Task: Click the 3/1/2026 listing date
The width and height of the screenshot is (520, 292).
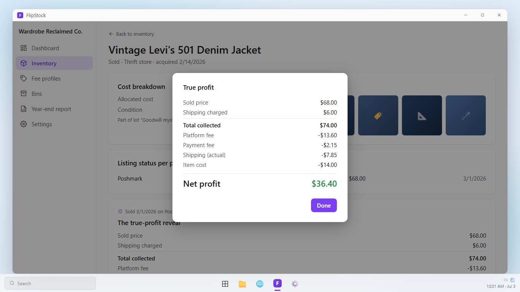Action: coord(475,178)
